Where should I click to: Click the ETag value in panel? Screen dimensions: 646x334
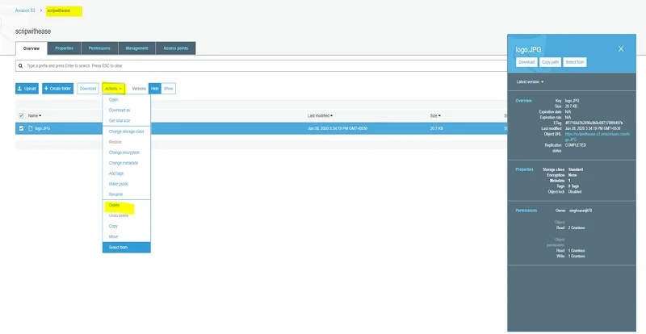[594, 123]
